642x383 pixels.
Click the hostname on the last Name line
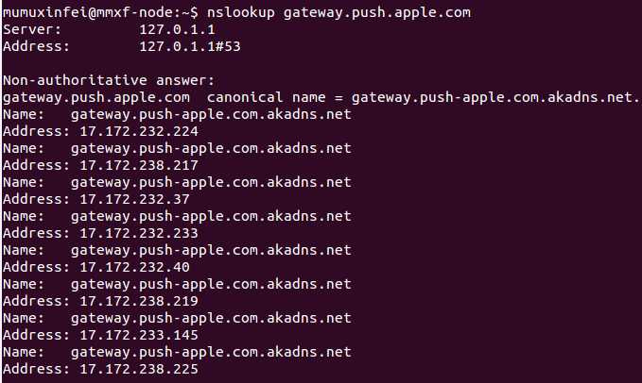coord(211,352)
